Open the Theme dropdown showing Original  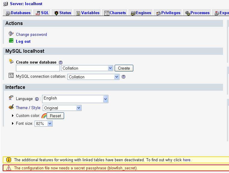click(x=62, y=108)
